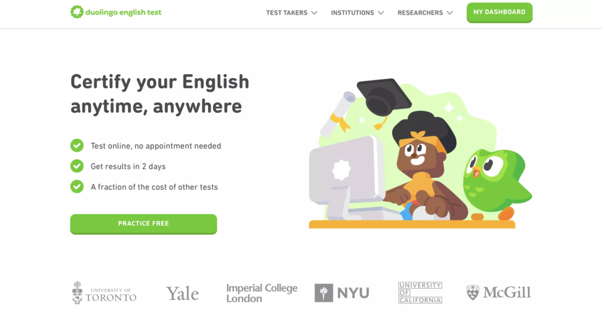Click the checkmark beside "Test online"
The height and width of the screenshot is (331, 602).
[x=77, y=145]
